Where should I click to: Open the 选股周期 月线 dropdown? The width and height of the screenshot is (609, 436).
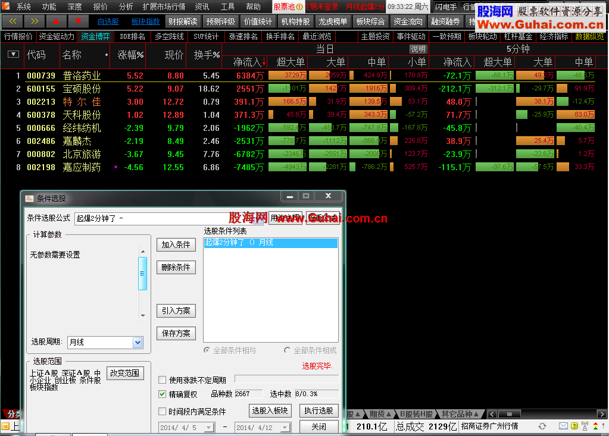click(x=138, y=342)
